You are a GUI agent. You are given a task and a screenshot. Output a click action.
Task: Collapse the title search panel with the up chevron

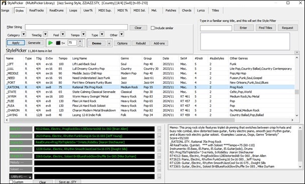(x=297, y=53)
